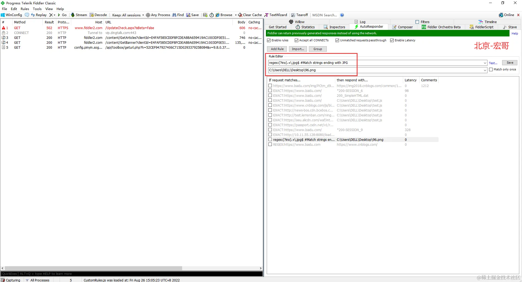Open Find sessions binoculars
Image resolution: width=522 pixels, height=282 pixels.
click(x=178, y=15)
